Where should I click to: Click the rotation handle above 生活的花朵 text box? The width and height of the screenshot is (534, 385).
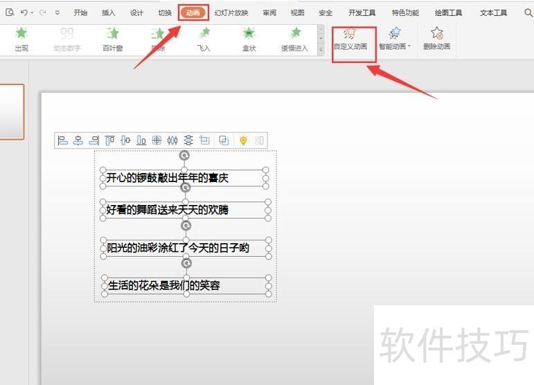[x=186, y=263]
